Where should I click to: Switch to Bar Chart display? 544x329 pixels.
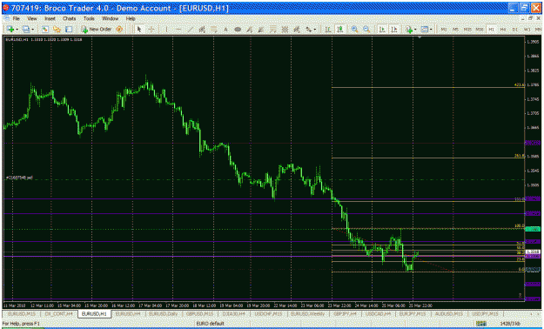(x=327, y=30)
